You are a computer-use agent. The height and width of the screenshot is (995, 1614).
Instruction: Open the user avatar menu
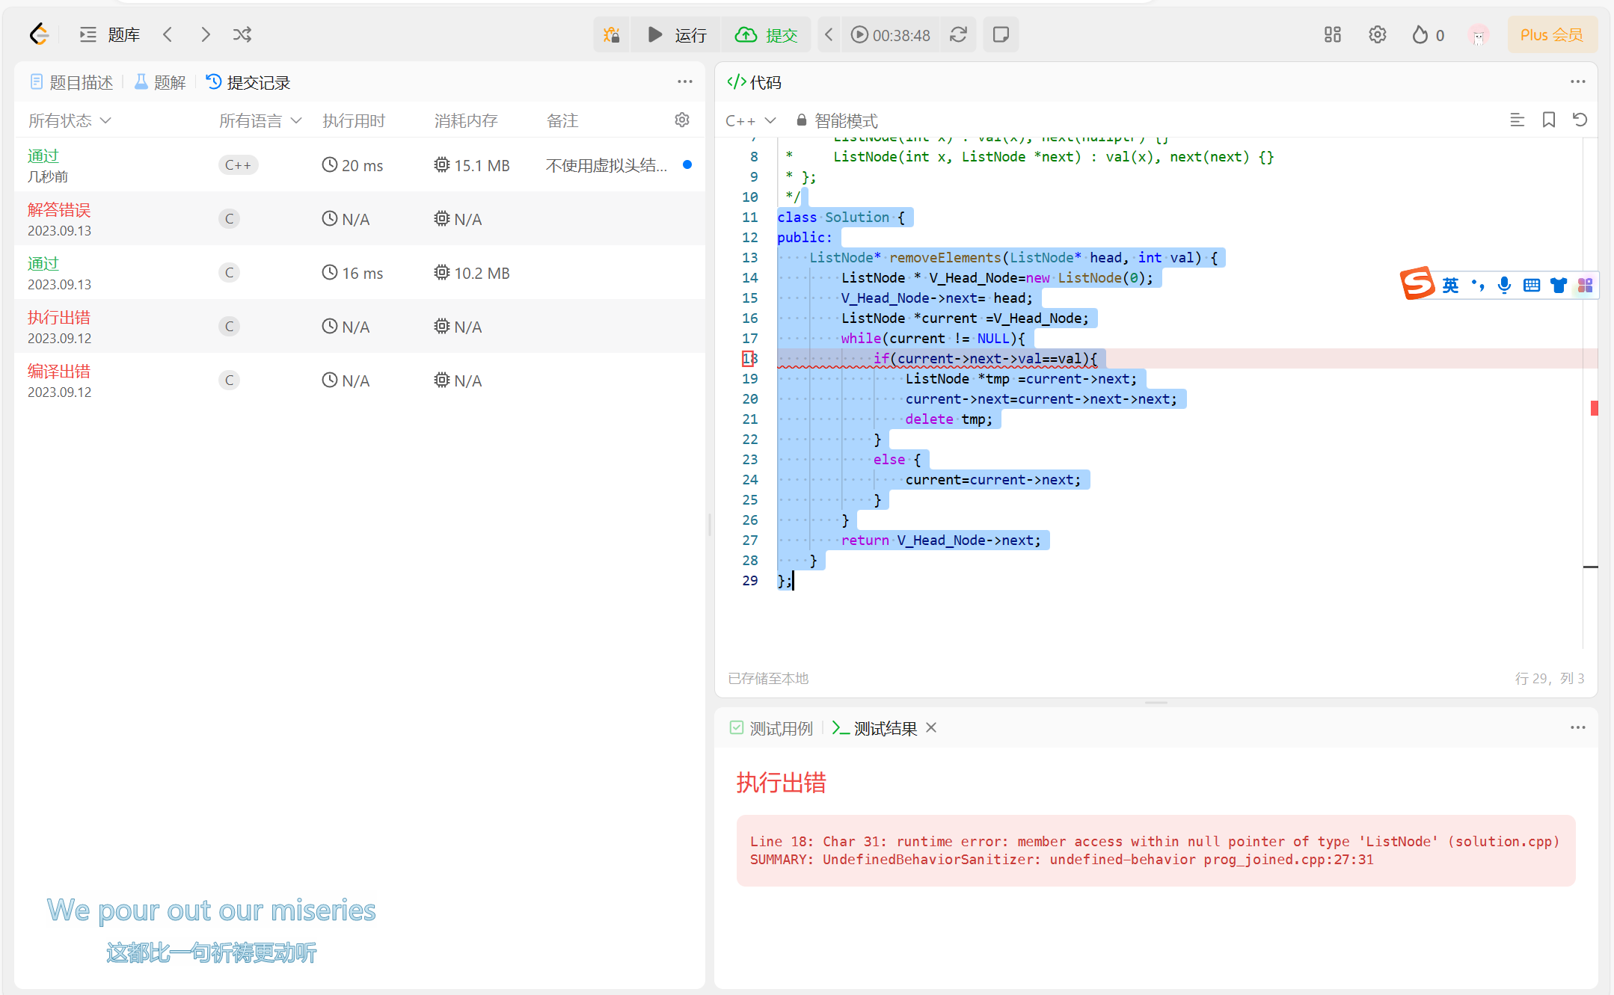point(1479,35)
